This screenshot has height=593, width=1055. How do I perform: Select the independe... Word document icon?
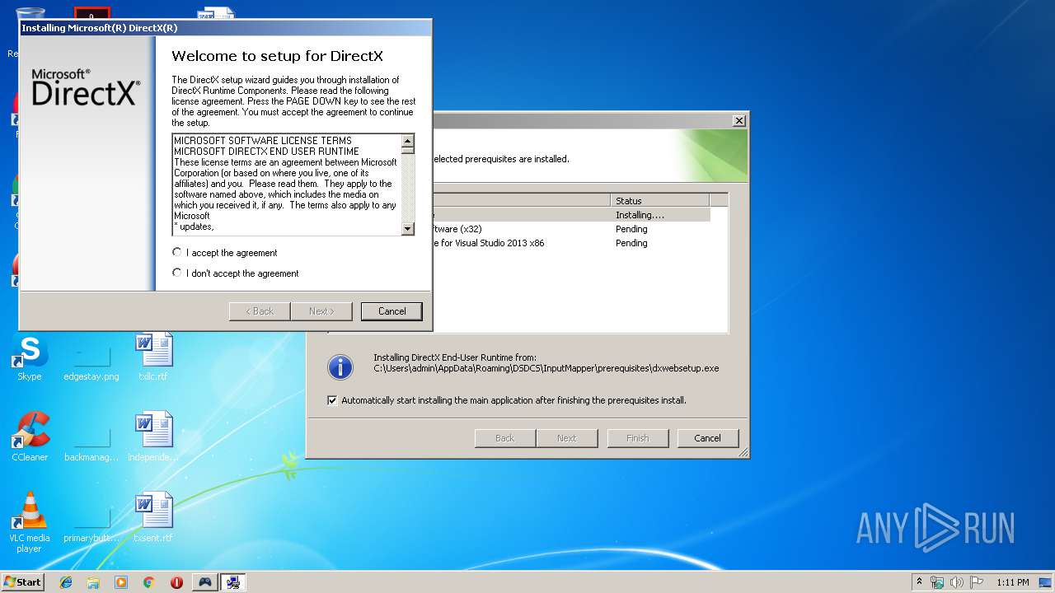click(153, 437)
